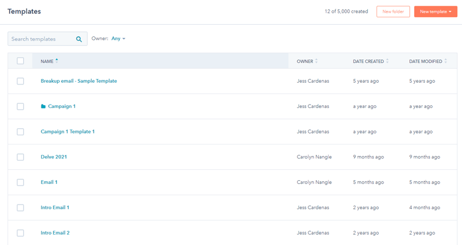Open Breakup email - Sample Template

(79, 81)
